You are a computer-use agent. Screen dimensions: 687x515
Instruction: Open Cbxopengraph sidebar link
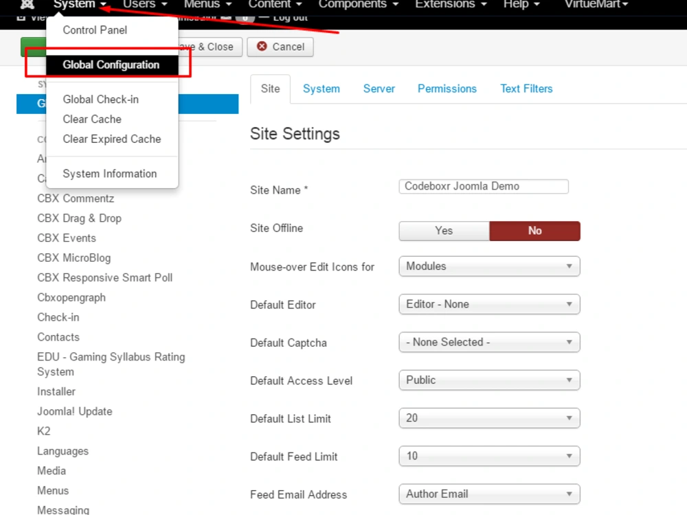tap(71, 298)
